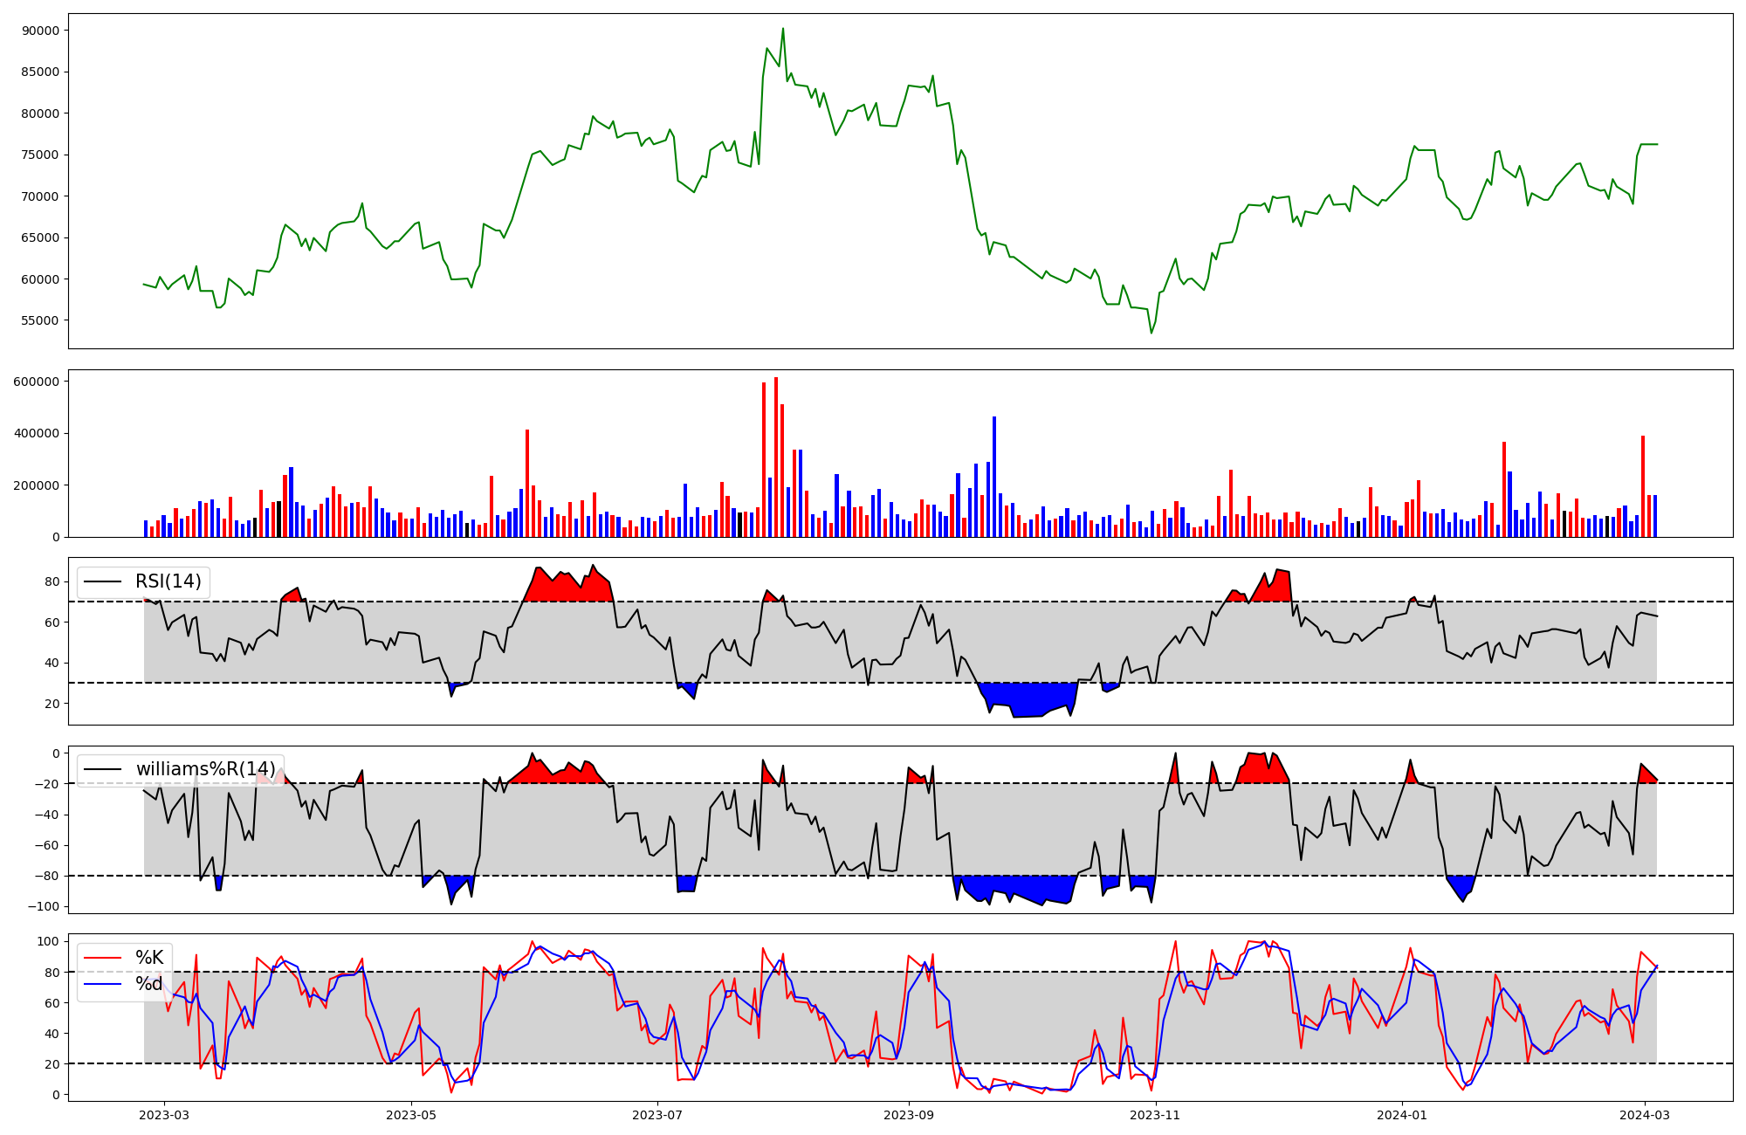This screenshot has width=1746, height=1135.
Task: Click the %d legend entry
Action: coord(149,984)
